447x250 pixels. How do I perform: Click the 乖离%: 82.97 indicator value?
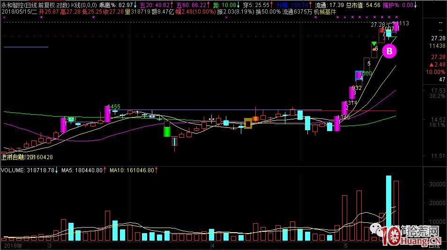coord(118,5)
